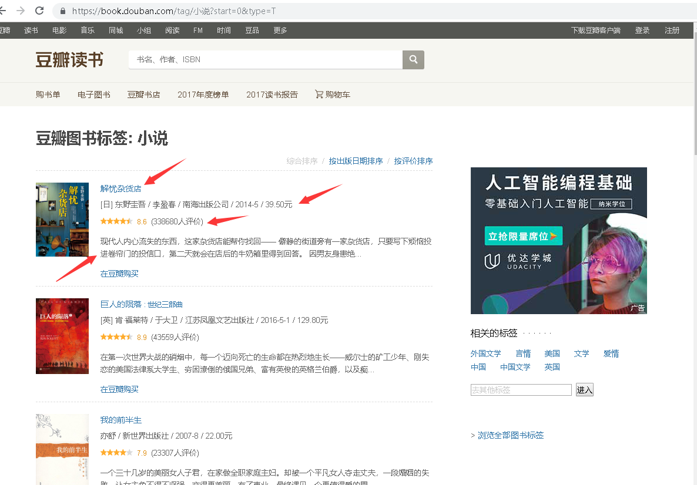The image size is (697, 485).
Task: Click 在豆瓣购买 under 巨人的陨落
Action: [x=119, y=389]
